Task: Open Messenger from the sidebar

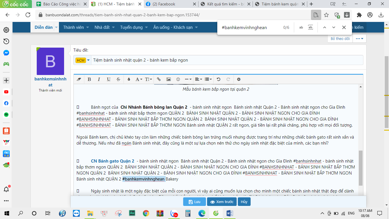Action: tap(6, 53)
